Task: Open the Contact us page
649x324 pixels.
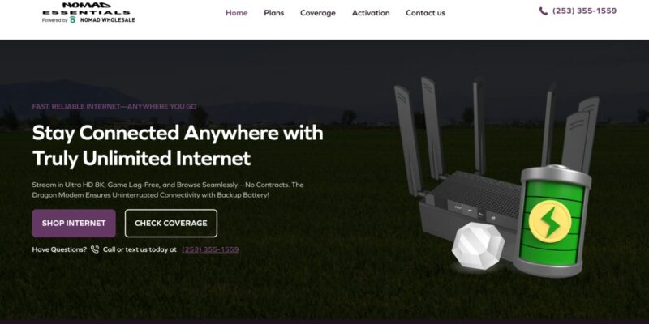Action: tap(425, 13)
